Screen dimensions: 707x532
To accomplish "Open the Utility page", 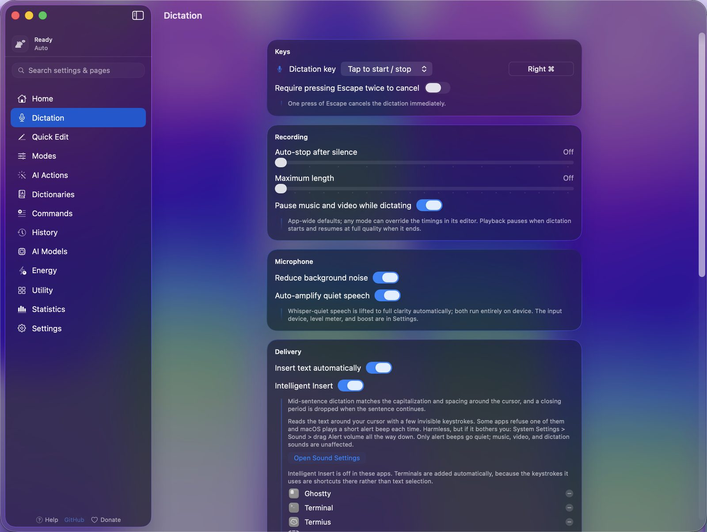I will coord(78,290).
